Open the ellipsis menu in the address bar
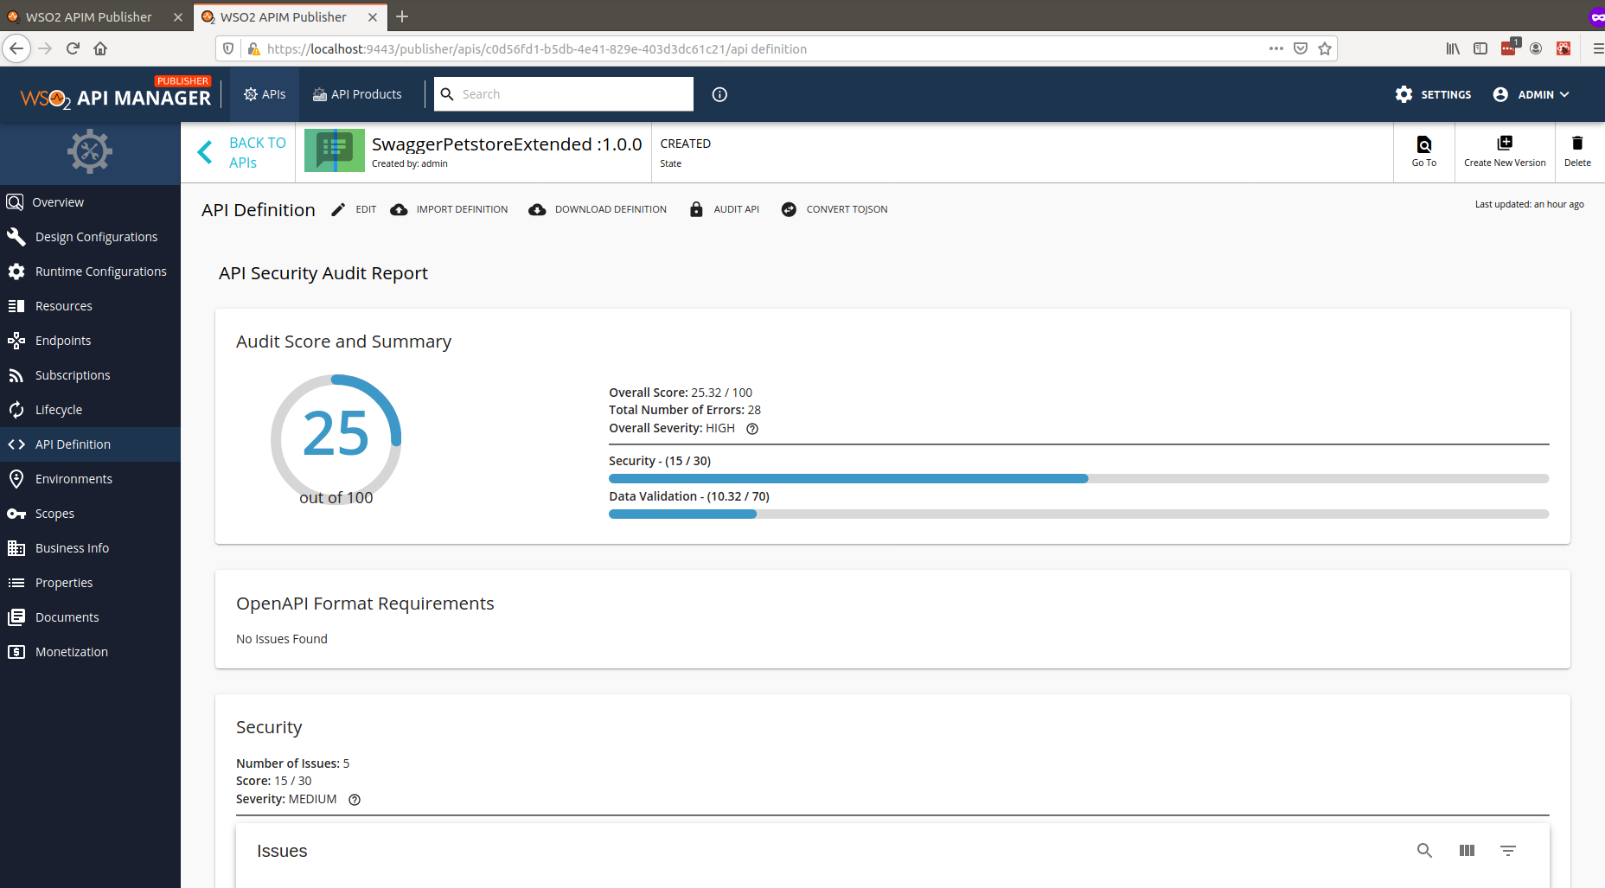1605x888 pixels. click(x=1276, y=48)
